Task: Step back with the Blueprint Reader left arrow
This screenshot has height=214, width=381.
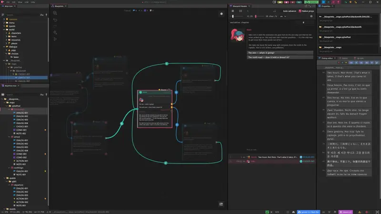Action: click(x=248, y=11)
